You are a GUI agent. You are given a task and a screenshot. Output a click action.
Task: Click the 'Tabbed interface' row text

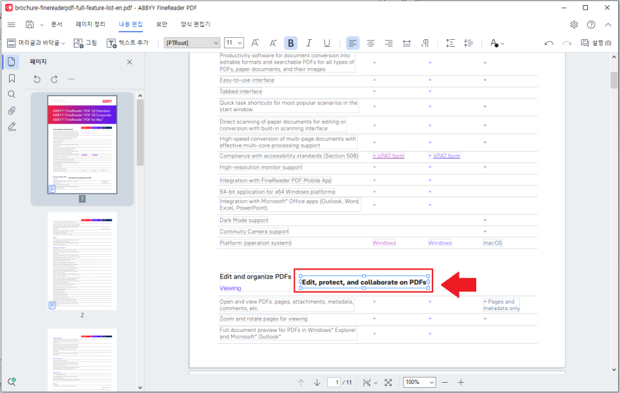[241, 91]
